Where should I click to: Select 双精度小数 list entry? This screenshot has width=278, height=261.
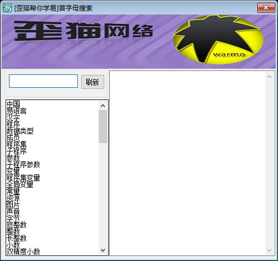point(24,251)
